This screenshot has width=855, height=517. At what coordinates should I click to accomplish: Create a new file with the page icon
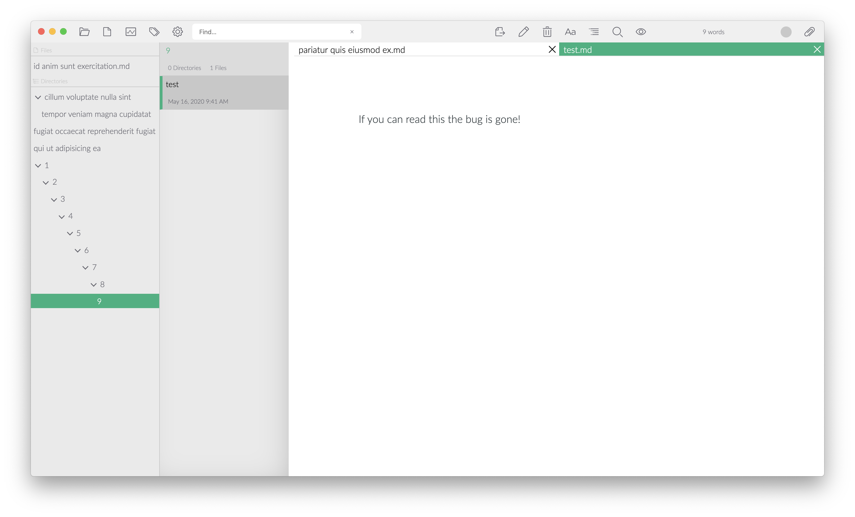(x=107, y=32)
